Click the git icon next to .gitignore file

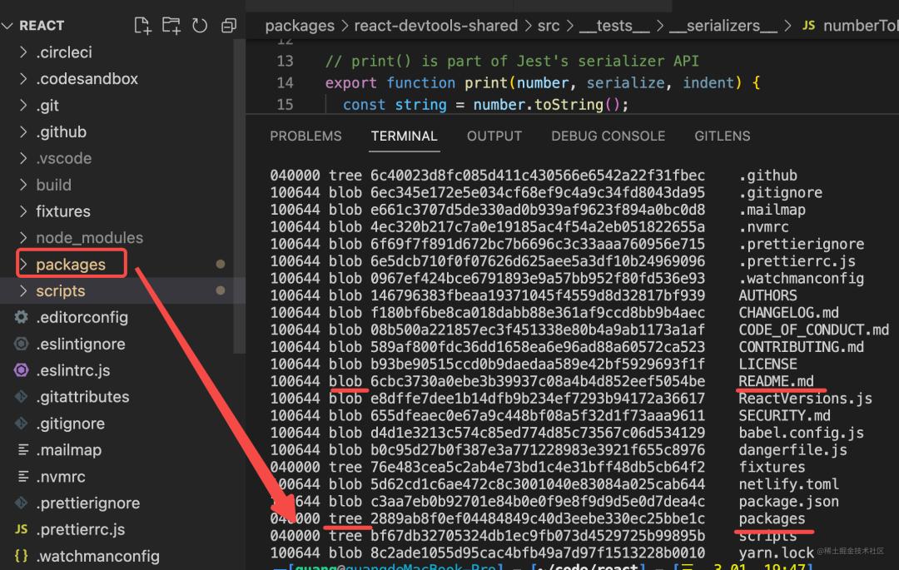click(x=21, y=424)
